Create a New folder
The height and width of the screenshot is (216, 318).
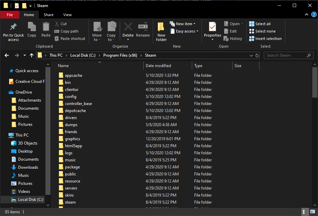click(161, 32)
